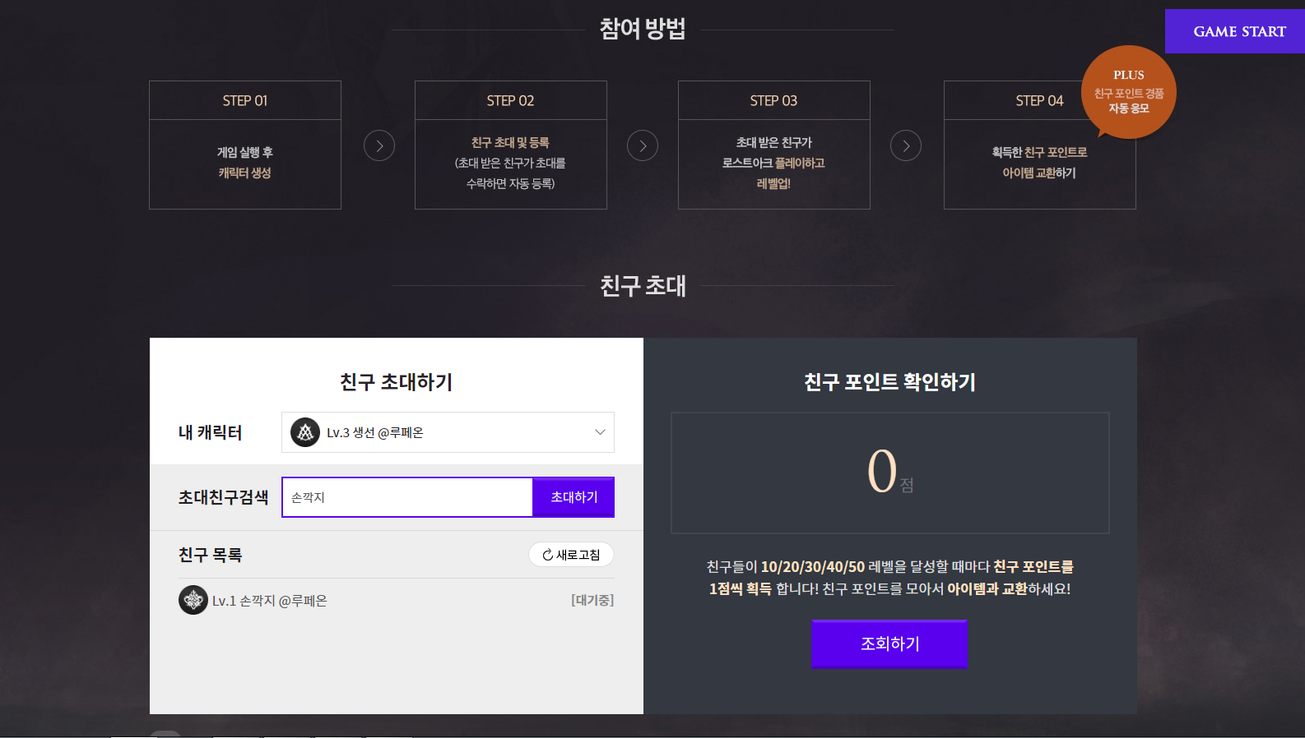Click arrow icon between STEP 02 and STEP 03
Image resolution: width=1305 pixels, height=738 pixels.
643,145
